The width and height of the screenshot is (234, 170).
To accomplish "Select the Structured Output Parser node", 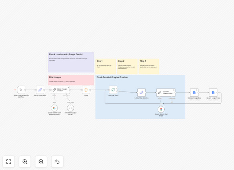I will tap(70, 108).
